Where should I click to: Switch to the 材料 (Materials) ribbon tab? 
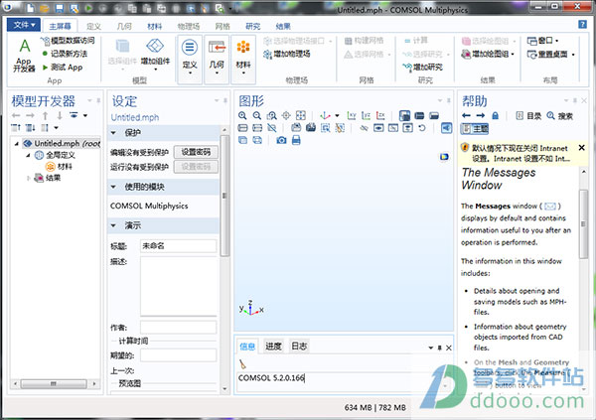click(x=154, y=26)
